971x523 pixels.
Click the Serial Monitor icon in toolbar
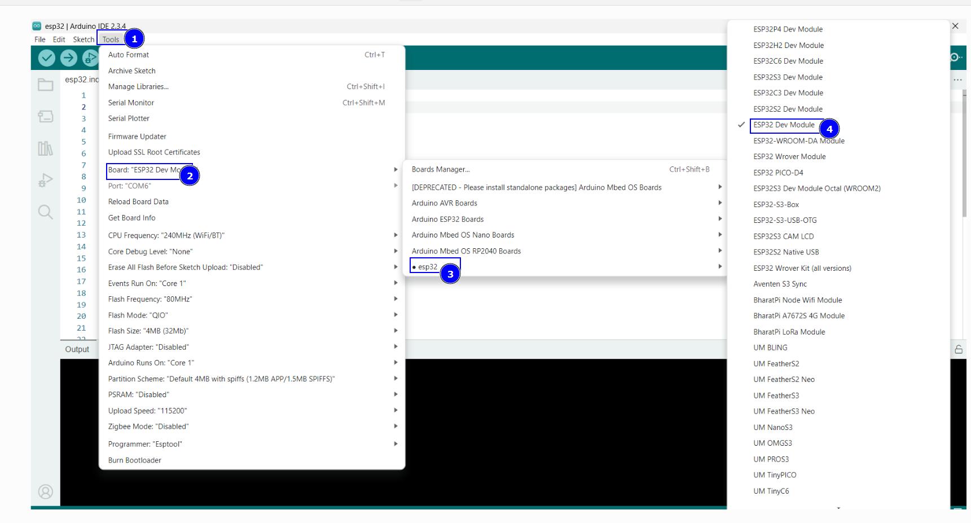tap(955, 58)
